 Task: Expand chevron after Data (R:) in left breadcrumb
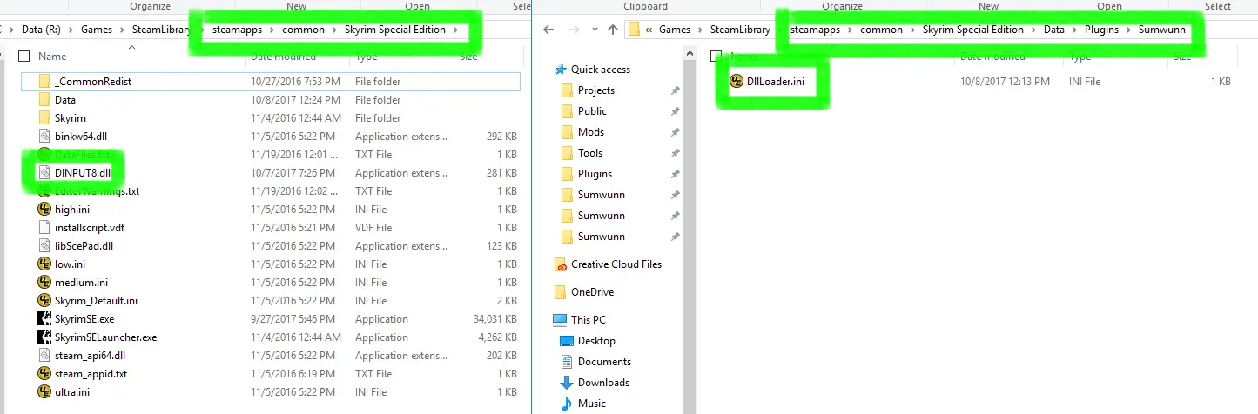pyautogui.click(x=71, y=30)
